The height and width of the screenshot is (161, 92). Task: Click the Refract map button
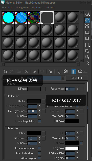pos(43,133)
